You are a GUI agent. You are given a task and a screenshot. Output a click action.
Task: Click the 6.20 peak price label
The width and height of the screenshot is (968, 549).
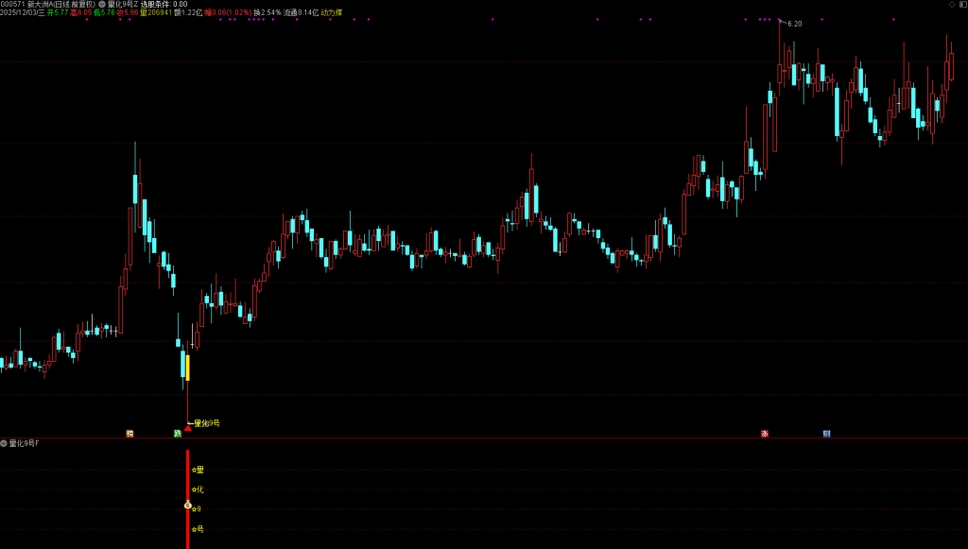794,24
